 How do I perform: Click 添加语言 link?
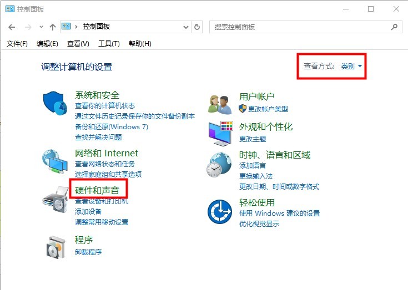click(x=253, y=166)
